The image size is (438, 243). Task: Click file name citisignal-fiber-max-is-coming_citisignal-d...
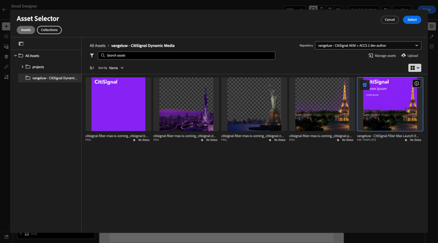tap(185, 136)
